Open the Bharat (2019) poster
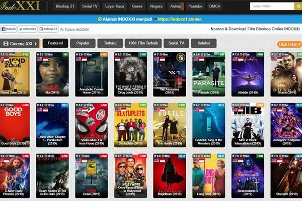 point(286,74)
